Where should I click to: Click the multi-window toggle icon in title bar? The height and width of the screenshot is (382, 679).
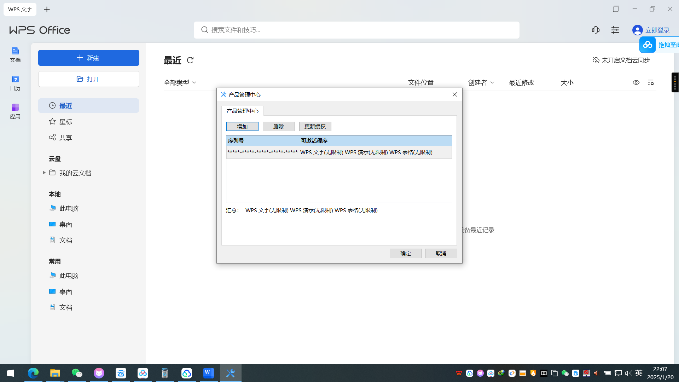click(x=616, y=9)
